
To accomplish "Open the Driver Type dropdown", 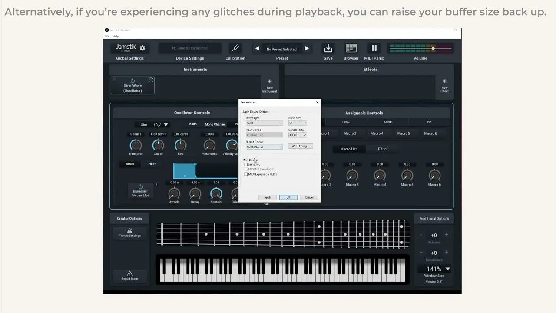I will tap(264, 123).
